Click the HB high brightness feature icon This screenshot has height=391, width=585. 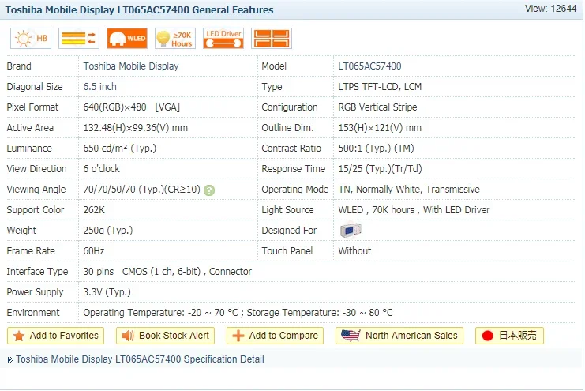[31, 39]
